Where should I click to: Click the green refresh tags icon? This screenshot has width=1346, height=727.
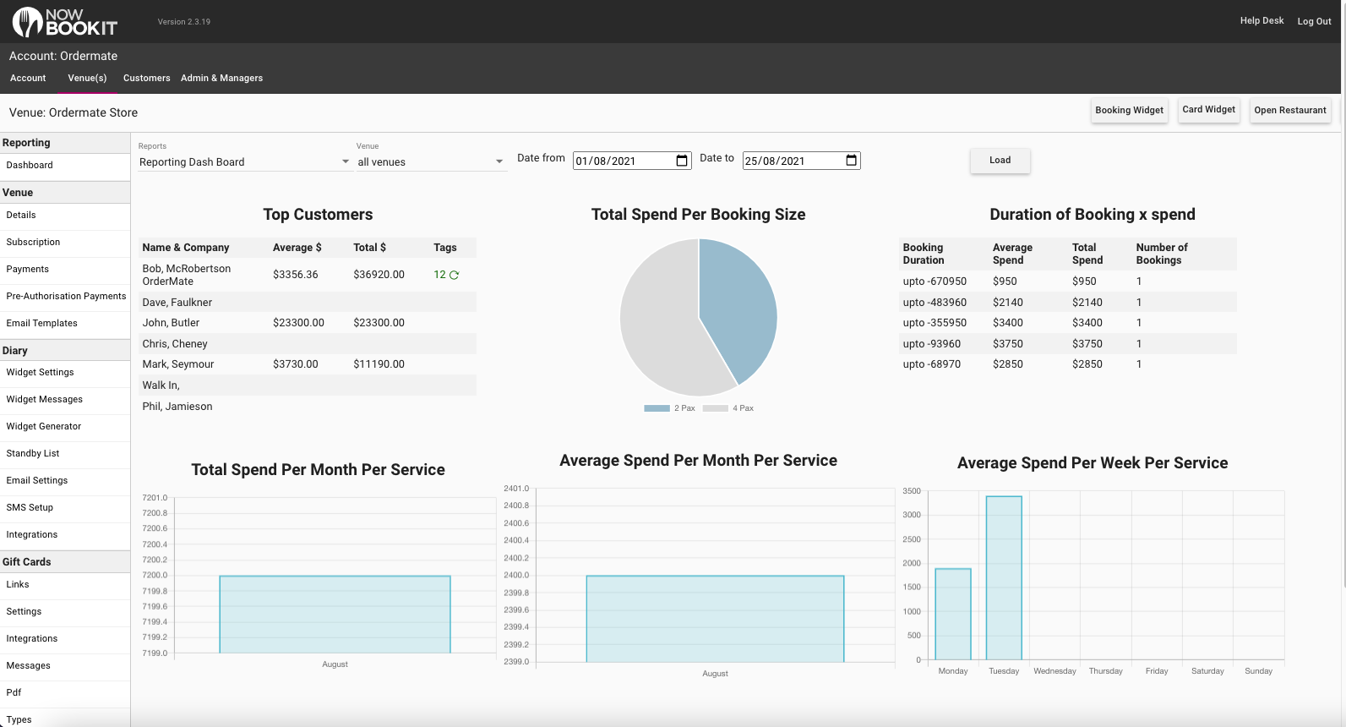tap(454, 275)
